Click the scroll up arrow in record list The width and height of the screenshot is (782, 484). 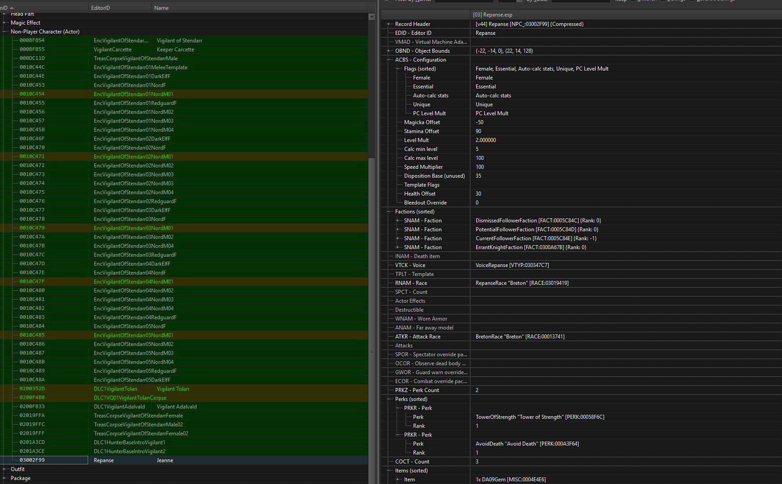[372, 17]
